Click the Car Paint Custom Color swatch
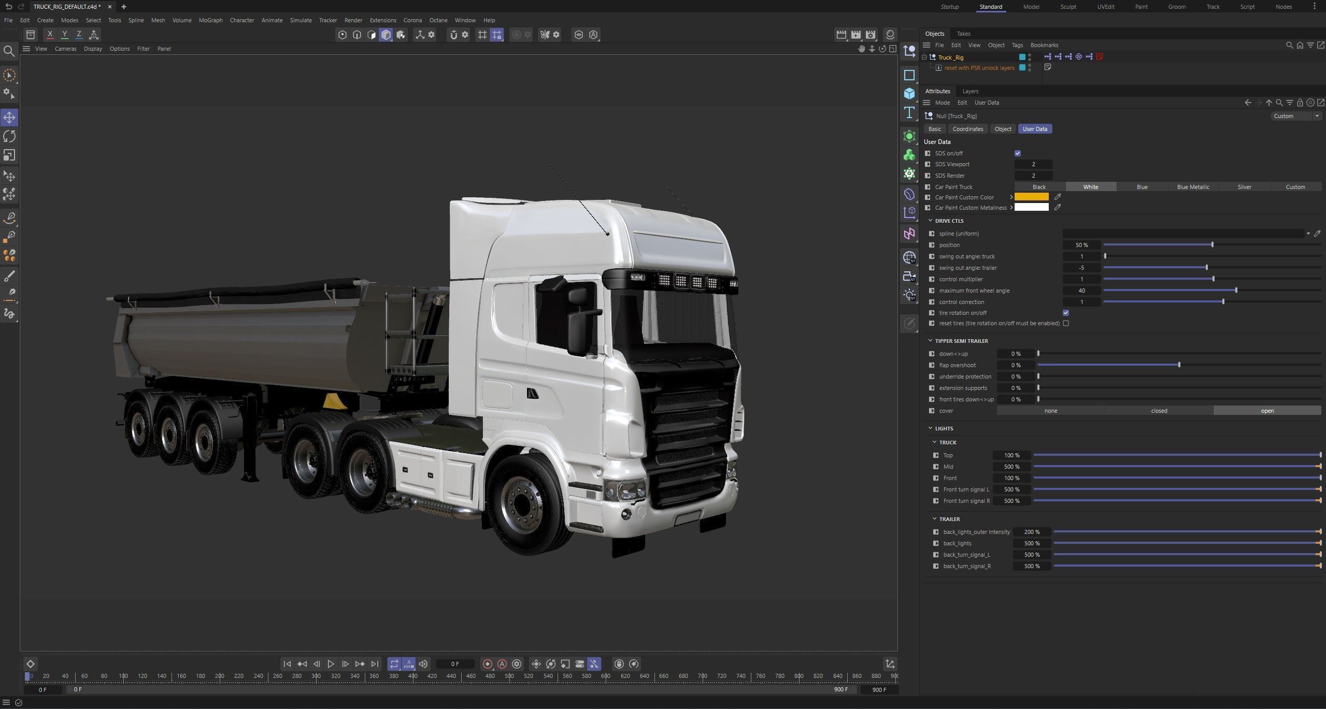The height and width of the screenshot is (709, 1326). click(1031, 197)
